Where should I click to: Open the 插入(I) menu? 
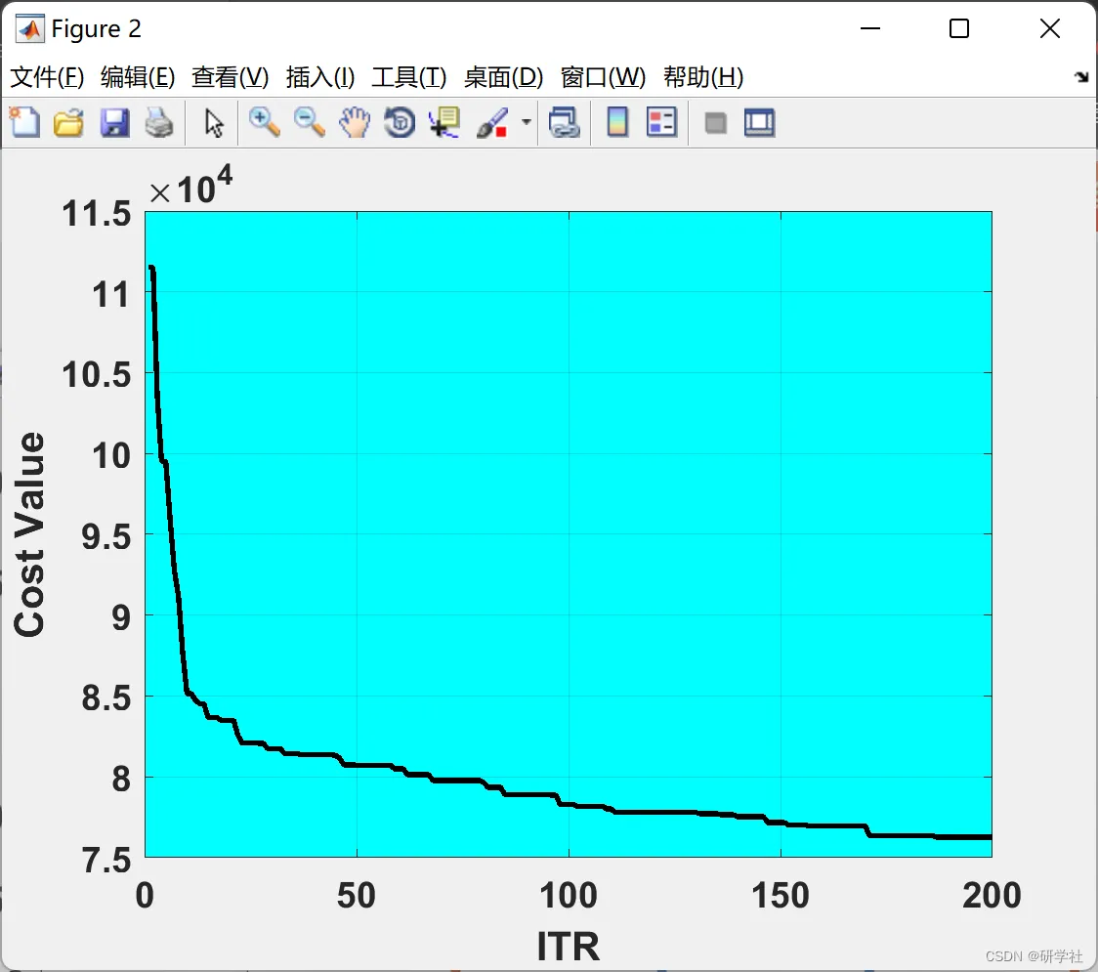320,77
